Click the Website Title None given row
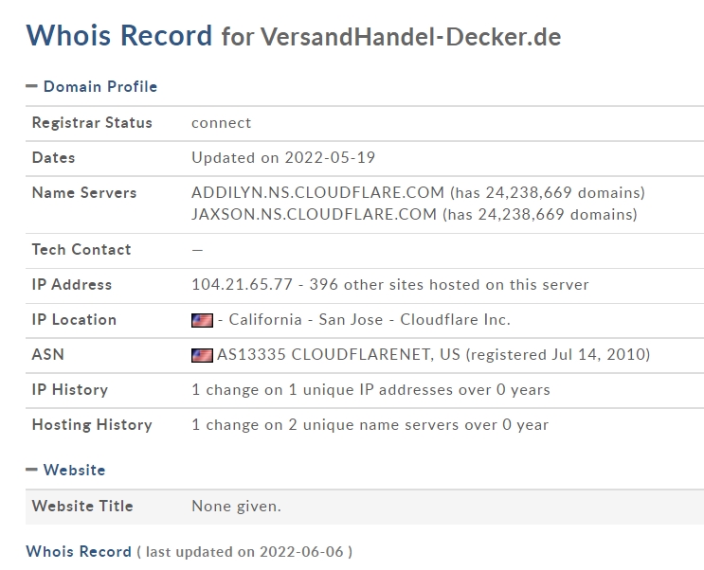 pos(365,507)
